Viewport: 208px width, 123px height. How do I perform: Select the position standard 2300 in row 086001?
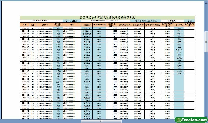(112, 28)
